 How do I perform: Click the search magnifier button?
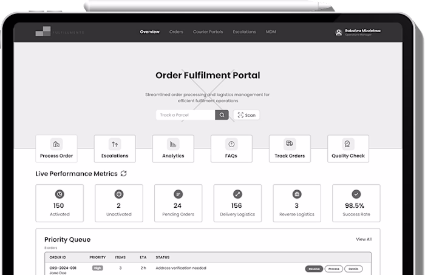click(222, 115)
